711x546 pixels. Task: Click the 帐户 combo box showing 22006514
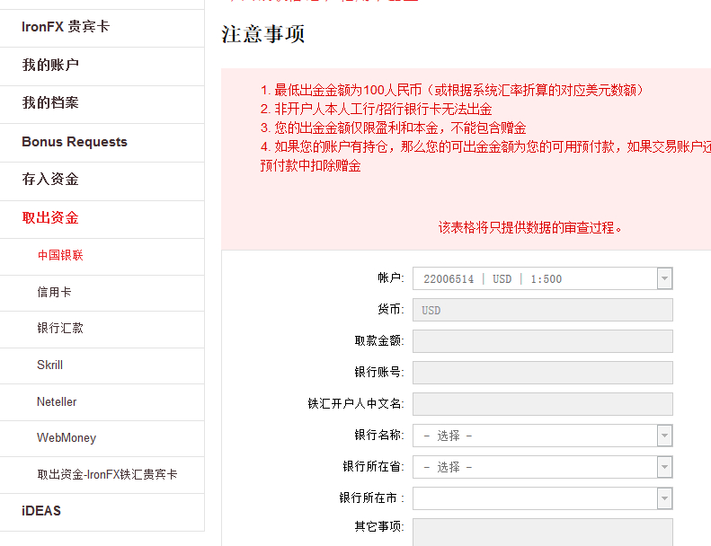[542, 278]
